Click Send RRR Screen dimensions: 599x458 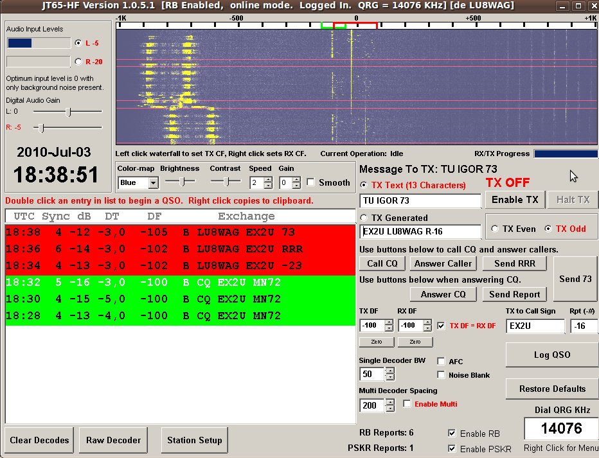[514, 263]
